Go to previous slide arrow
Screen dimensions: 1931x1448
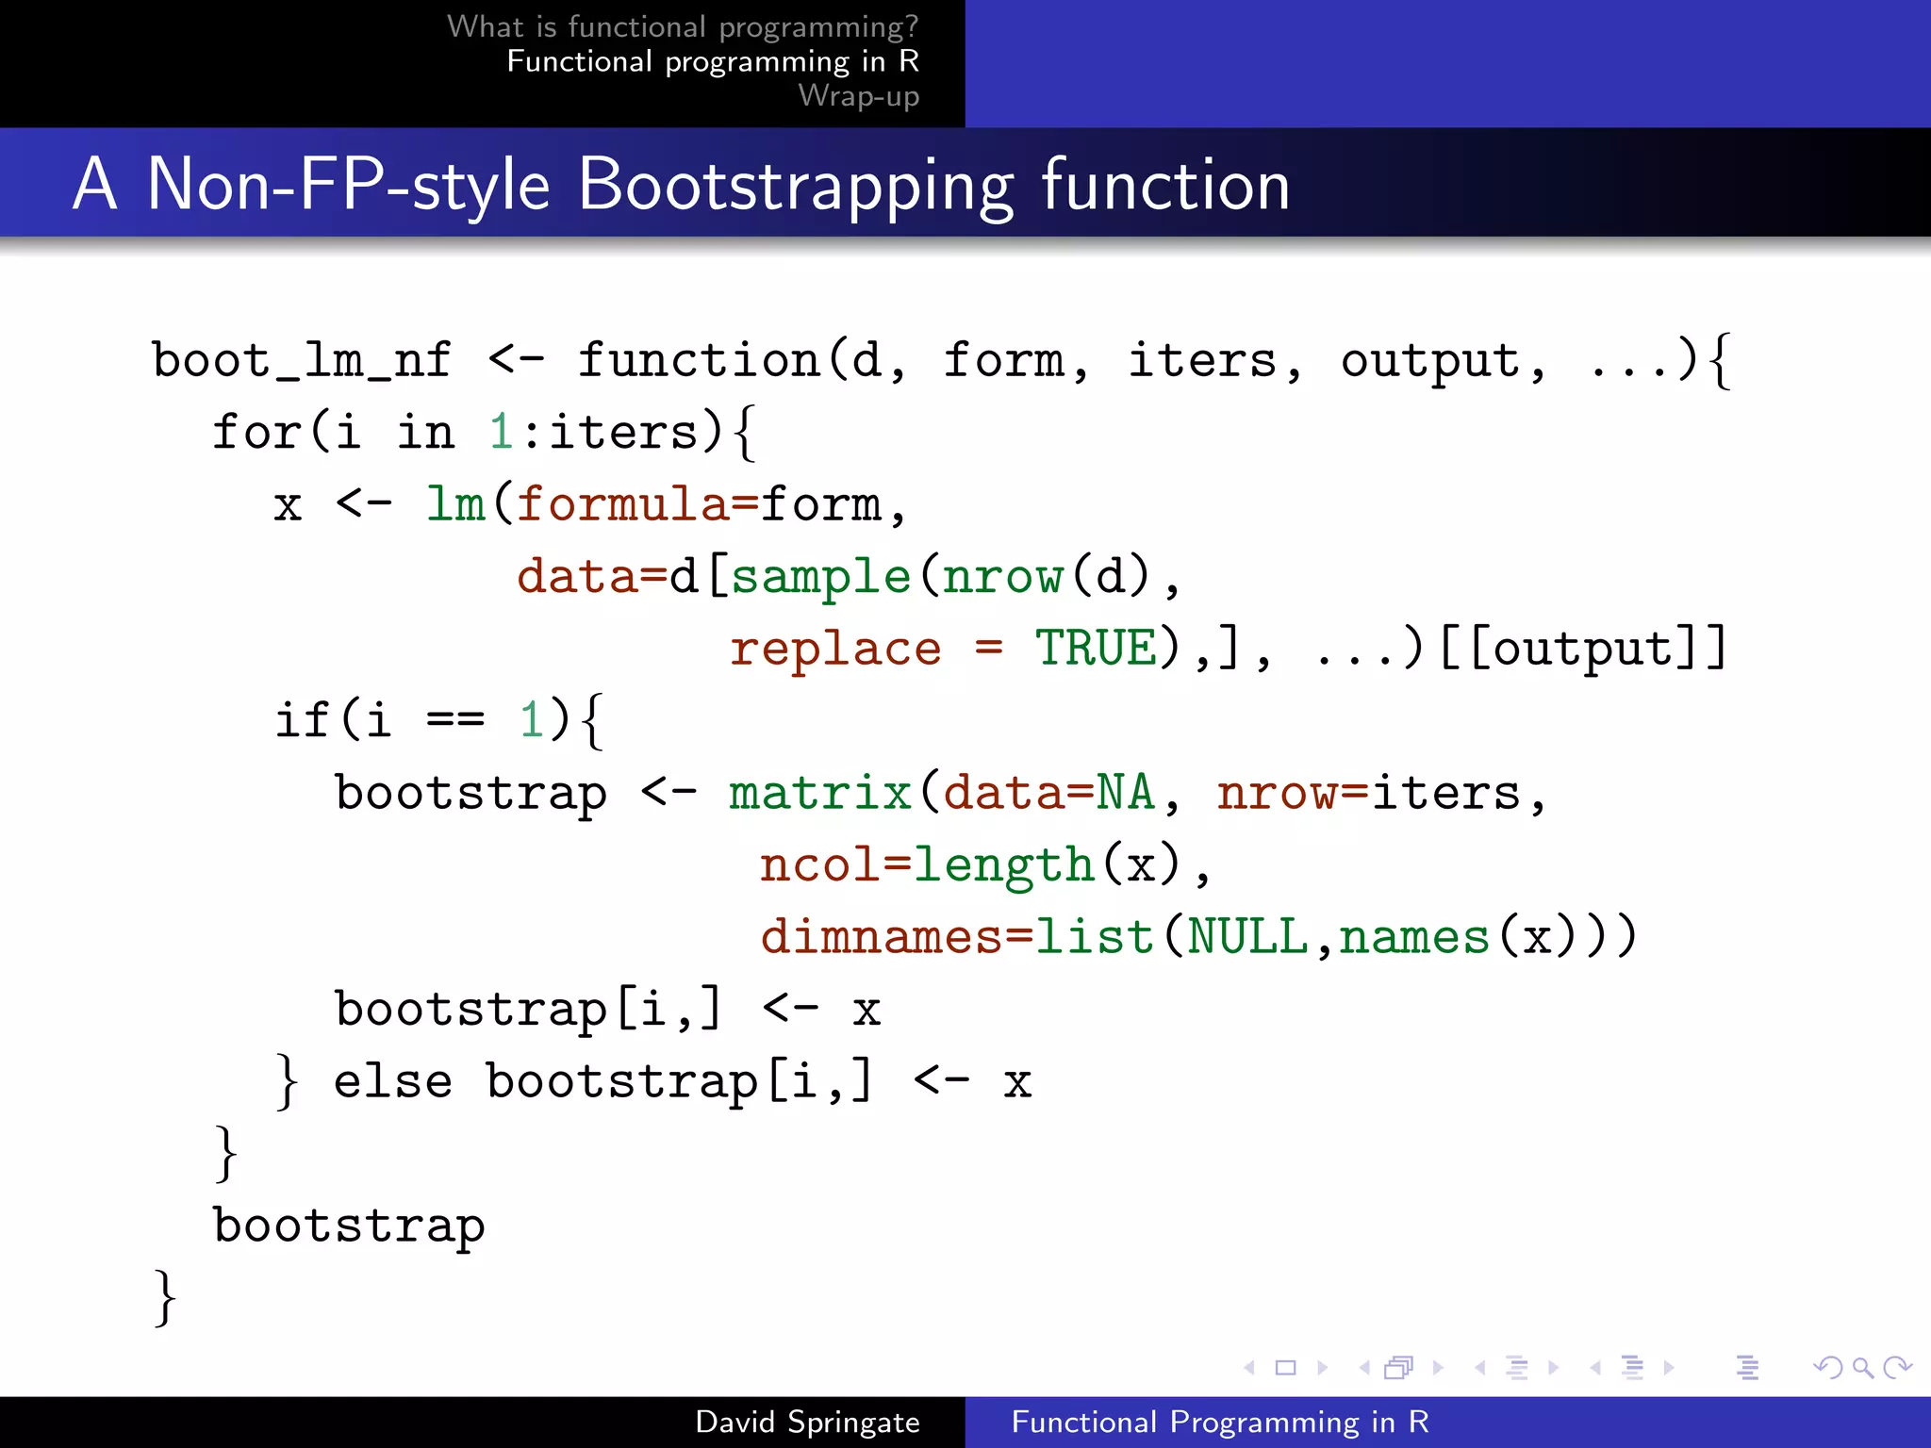point(1249,1368)
